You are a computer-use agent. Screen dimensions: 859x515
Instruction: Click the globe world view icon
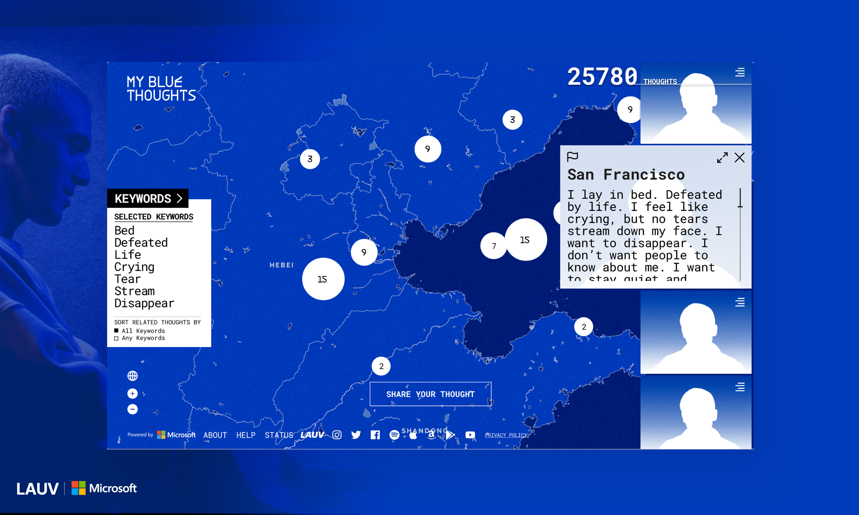tap(132, 376)
